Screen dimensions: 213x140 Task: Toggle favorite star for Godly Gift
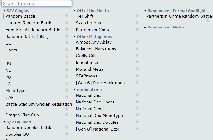coord(137,55)
